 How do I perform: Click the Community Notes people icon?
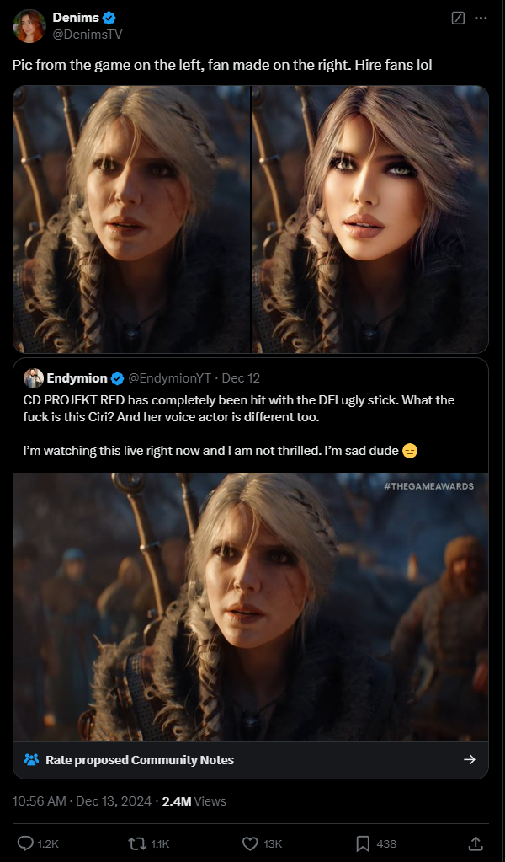31,760
